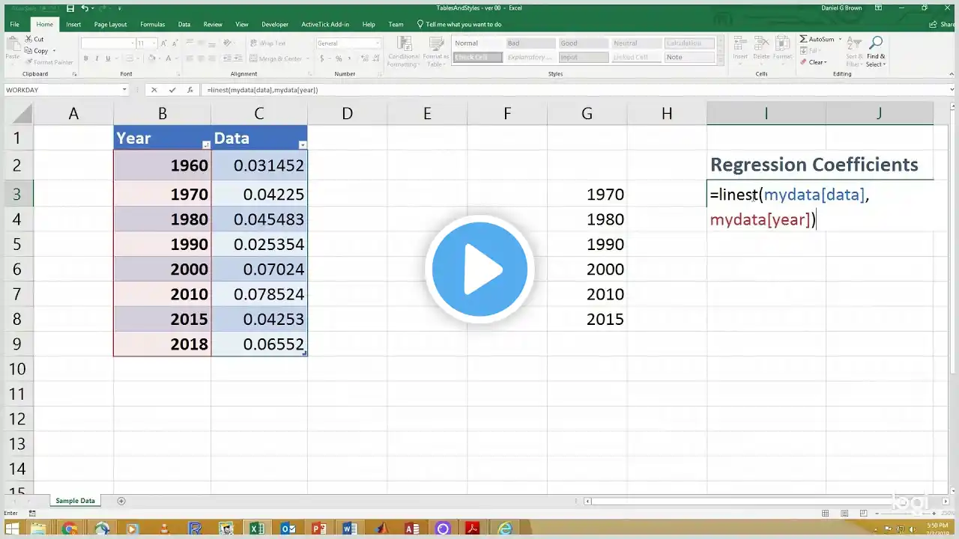
Task: Apply bold formatting
Action: (86, 58)
